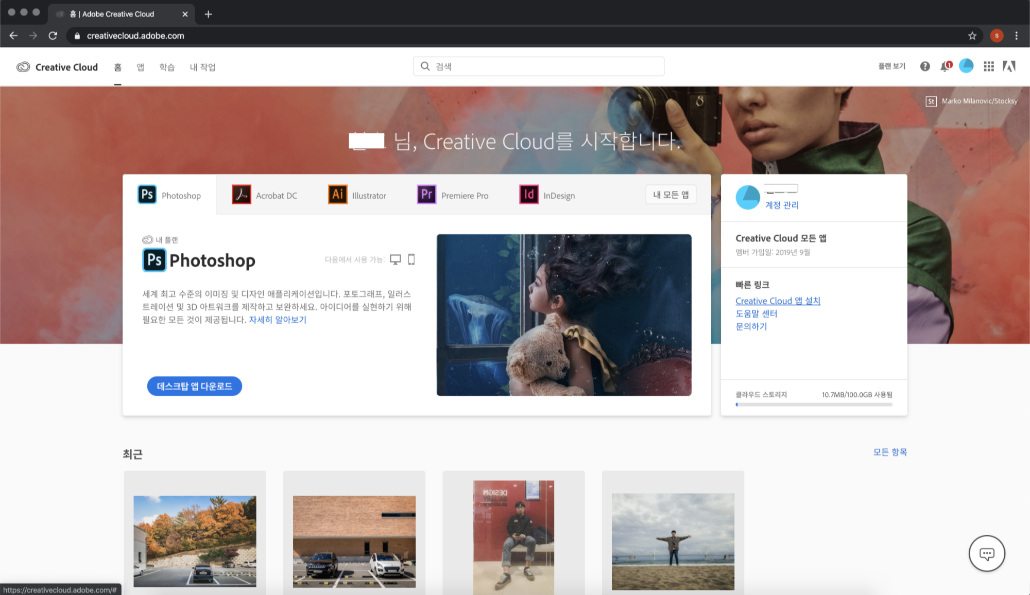Select the 홈 navigation item
The width and height of the screenshot is (1030, 595).
pos(118,67)
